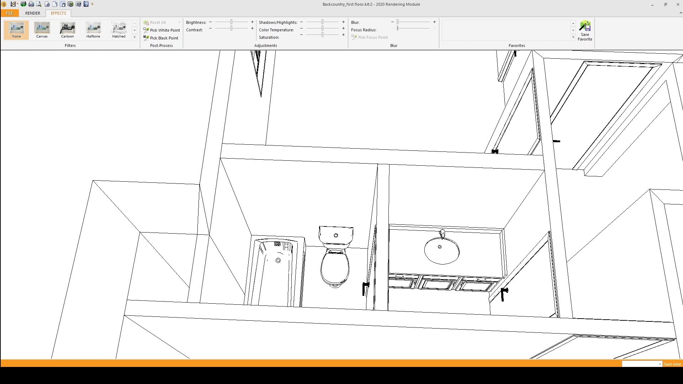
Task: Click the Contrast slider handle
Action: click(x=231, y=28)
